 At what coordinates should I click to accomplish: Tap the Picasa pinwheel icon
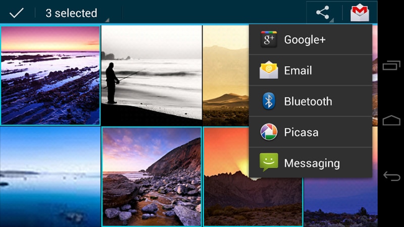269,132
